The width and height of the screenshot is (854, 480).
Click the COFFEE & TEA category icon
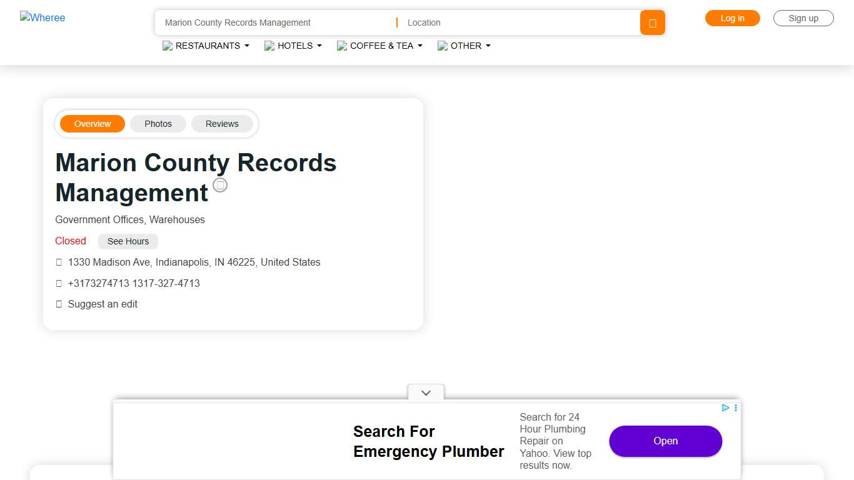coord(341,46)
